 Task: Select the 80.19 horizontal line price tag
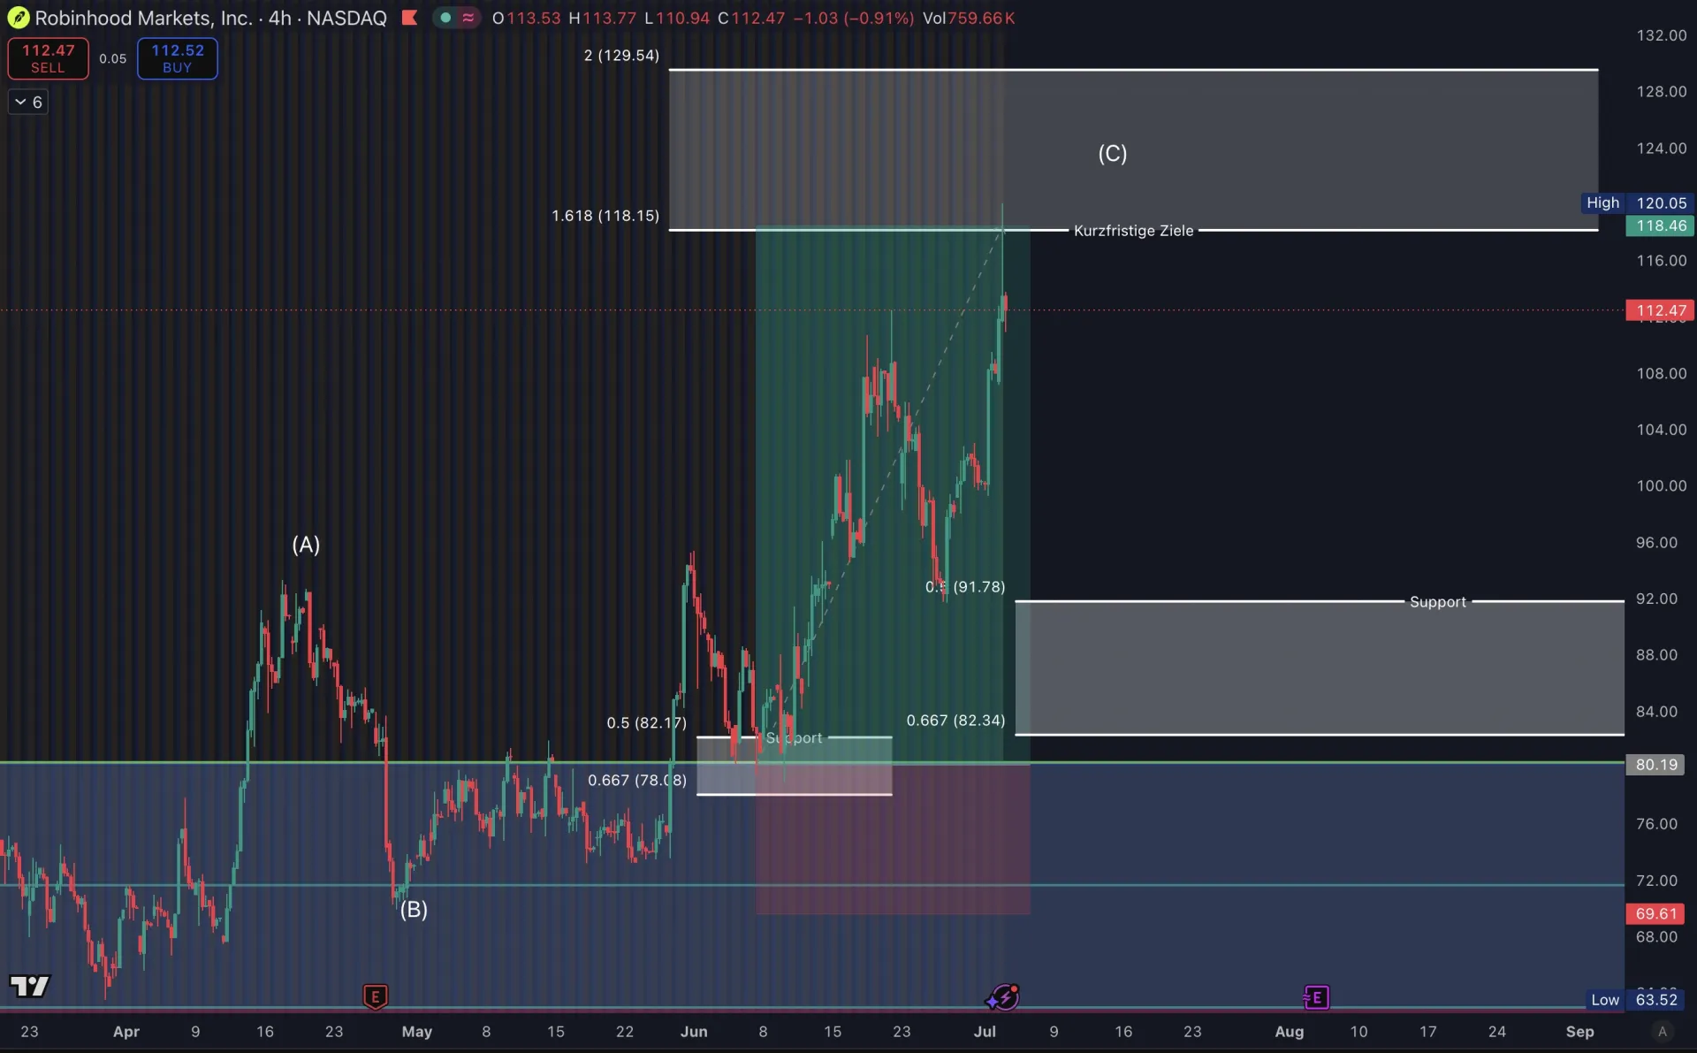pyautogui.click(x=1655, y=765)
